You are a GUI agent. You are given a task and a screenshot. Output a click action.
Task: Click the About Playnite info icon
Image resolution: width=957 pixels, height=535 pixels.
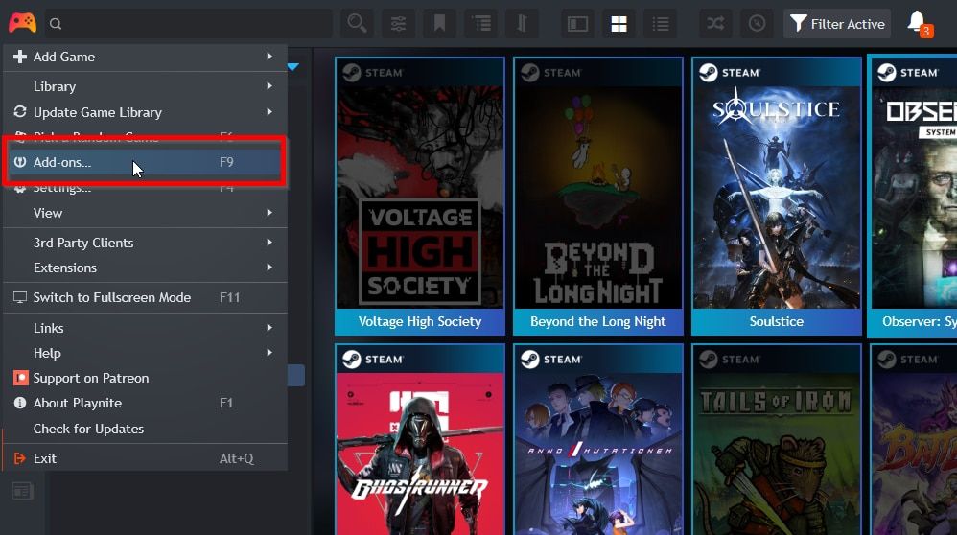tap(20, 404)
